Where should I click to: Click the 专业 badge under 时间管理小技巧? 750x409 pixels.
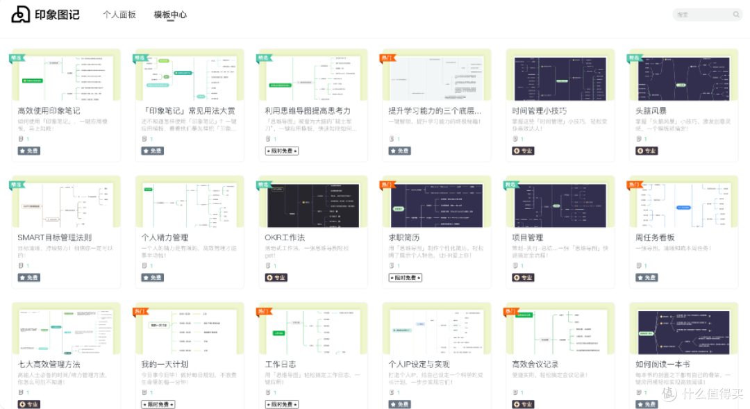click(523, 151)
